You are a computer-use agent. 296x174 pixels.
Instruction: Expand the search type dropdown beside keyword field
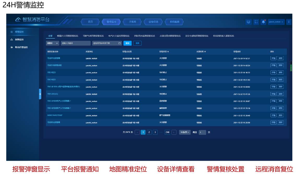coord(52,43)
